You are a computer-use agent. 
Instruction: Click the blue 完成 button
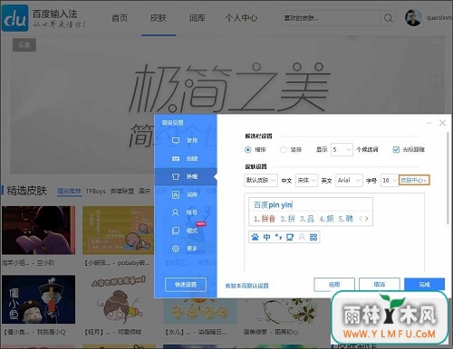coord(424,285)
